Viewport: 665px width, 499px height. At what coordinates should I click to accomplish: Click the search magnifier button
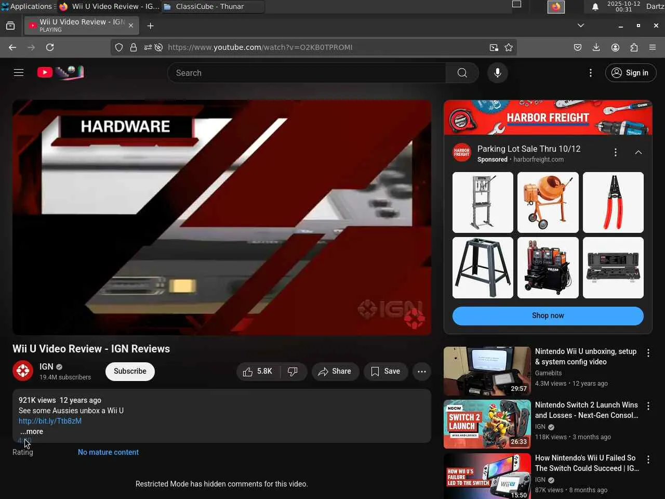click(x=462, y=73)
